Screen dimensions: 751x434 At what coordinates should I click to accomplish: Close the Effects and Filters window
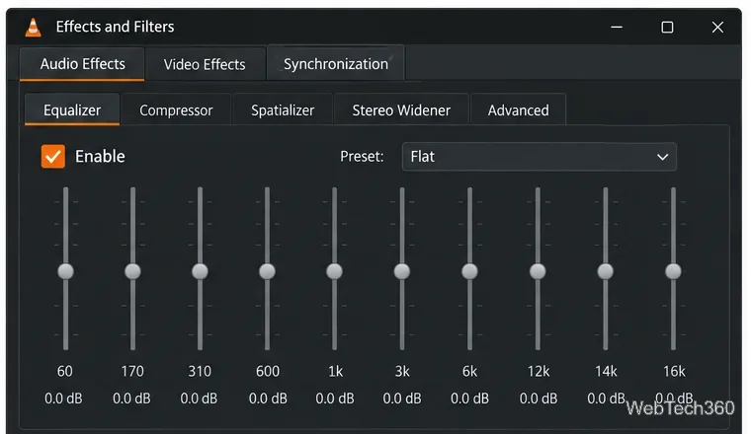click(717, 28)
